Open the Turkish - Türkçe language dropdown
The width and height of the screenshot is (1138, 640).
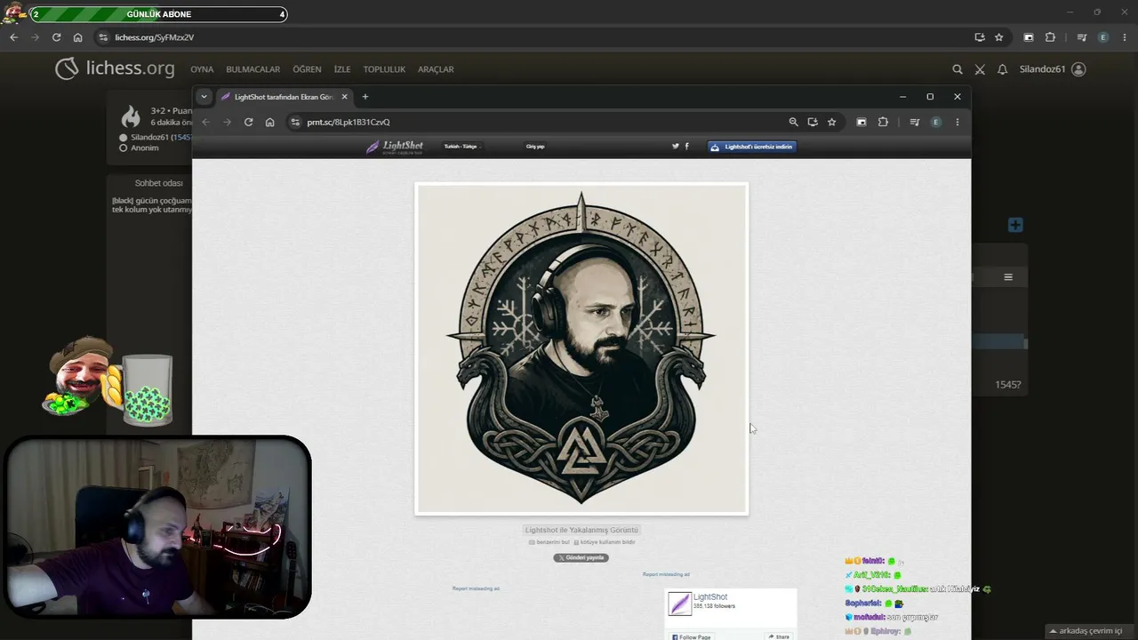[x=461, y=147]
